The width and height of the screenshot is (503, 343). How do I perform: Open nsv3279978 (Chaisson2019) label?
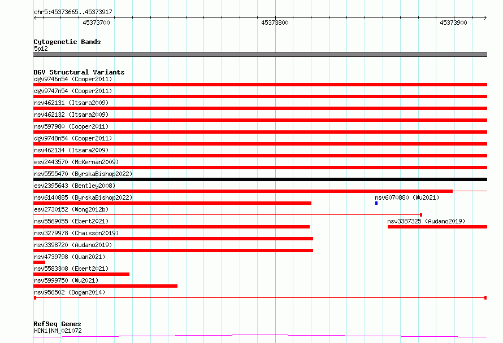pos(76,233)
